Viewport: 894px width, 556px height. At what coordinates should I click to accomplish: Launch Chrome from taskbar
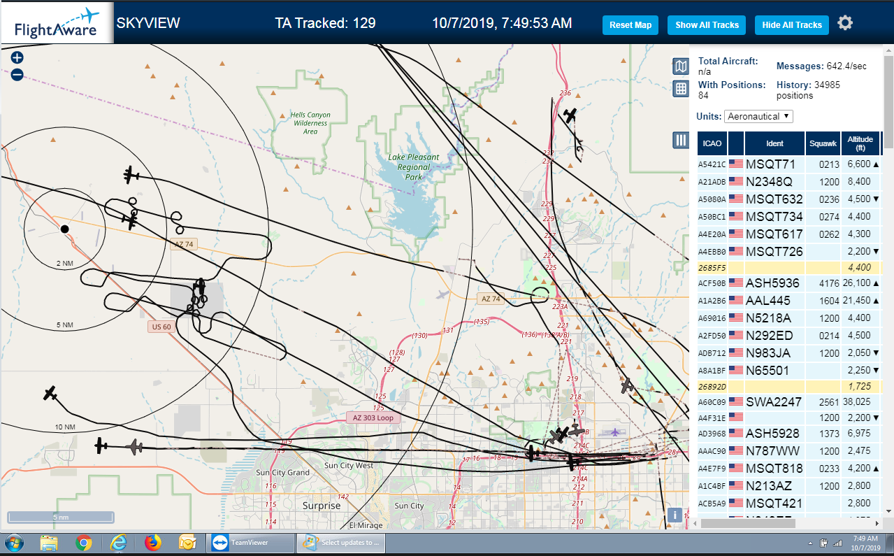[84, 543]
